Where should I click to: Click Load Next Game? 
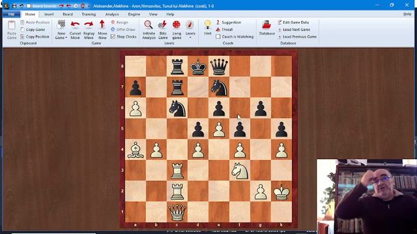[x=294, y=30]
